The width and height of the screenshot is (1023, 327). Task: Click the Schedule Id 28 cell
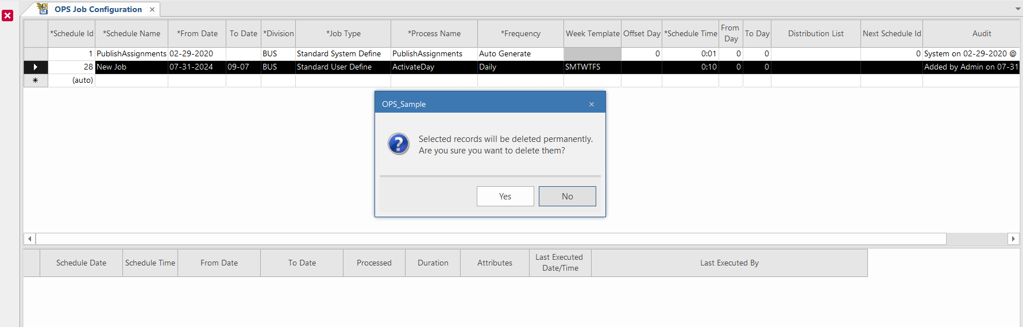click(72, 67)
